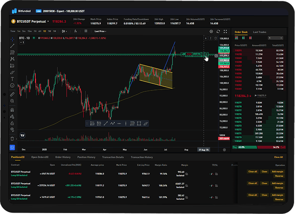Viewport: 295px width, 214px height.
Task: Click the yellow channel shape on chart
Action: point(156,76)
